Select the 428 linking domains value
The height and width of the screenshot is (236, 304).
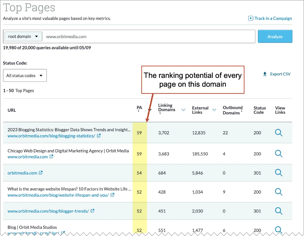[162, 192]
